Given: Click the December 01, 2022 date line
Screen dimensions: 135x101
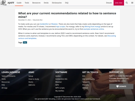Looking at the screenshot, I should tap(30, 20).
